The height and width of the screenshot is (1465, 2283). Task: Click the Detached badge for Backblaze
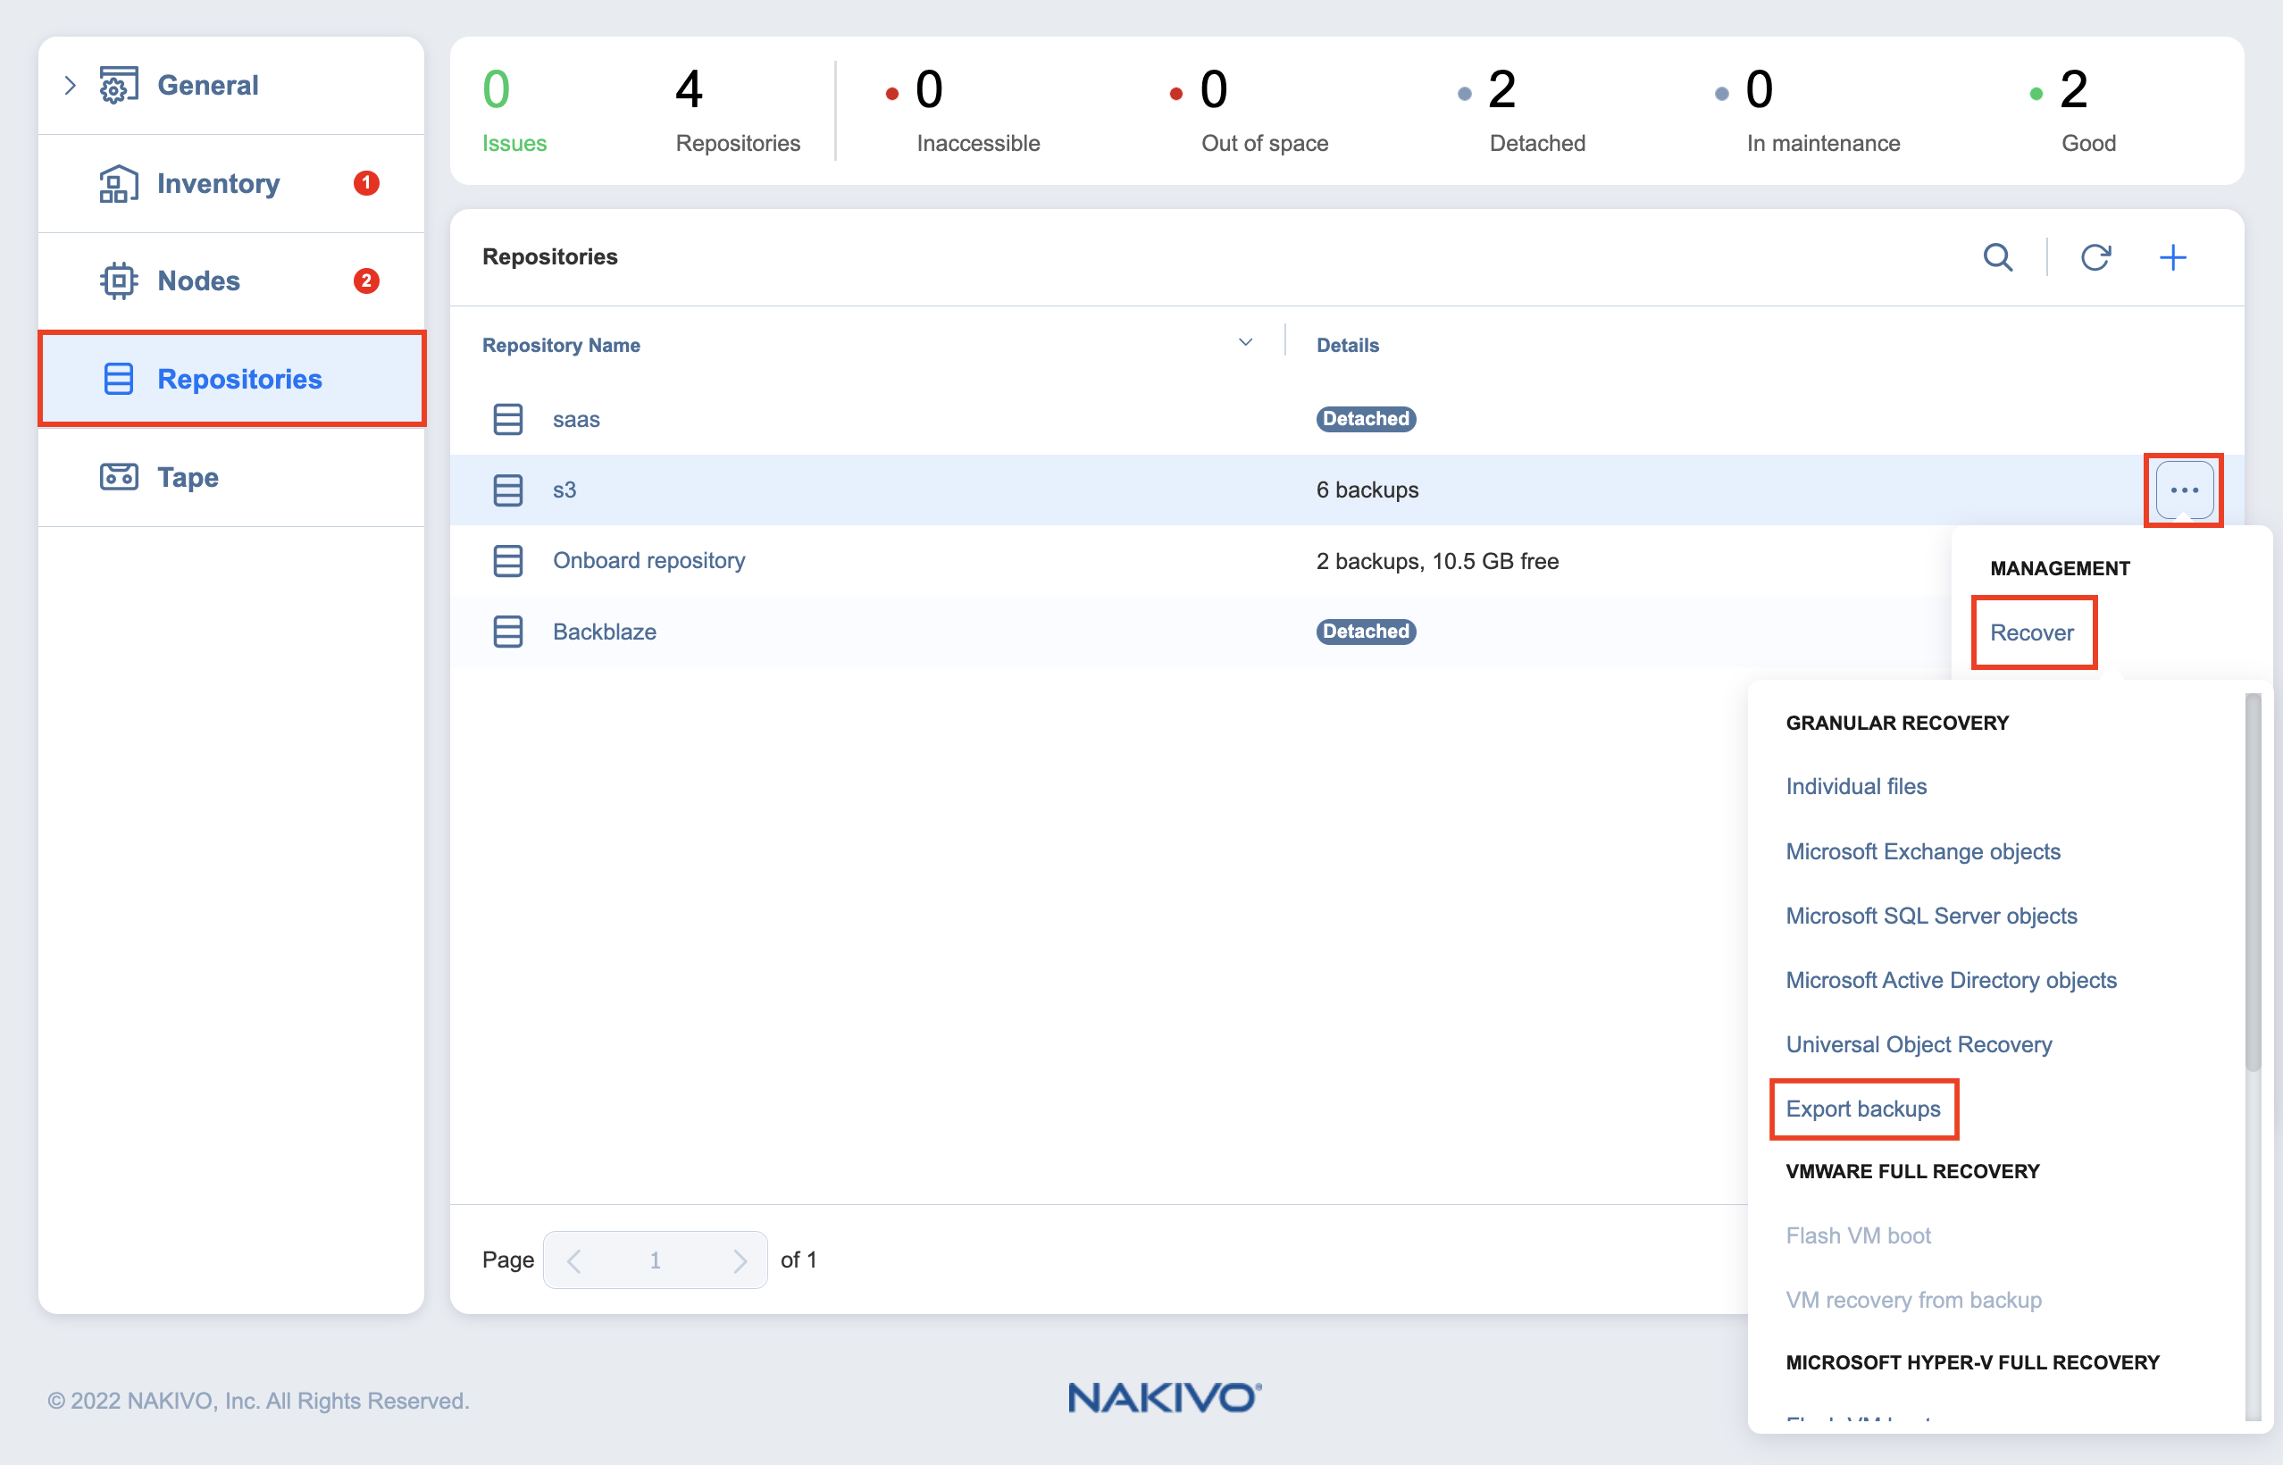1366,632
